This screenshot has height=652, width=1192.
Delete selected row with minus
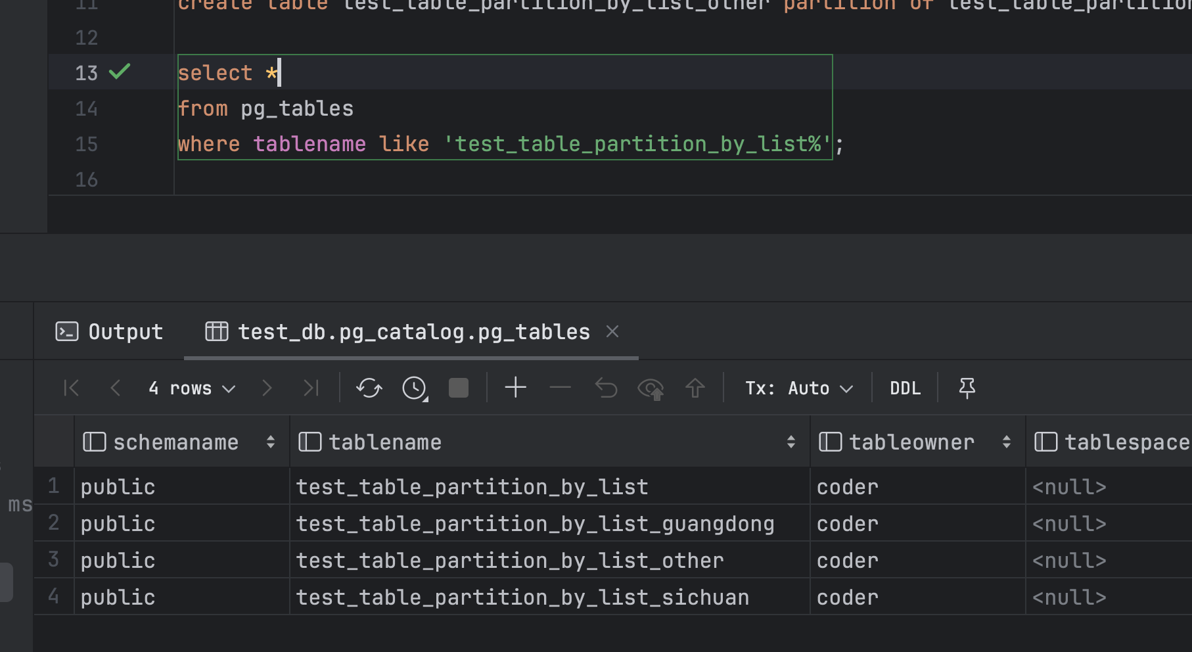pos(561,388)
